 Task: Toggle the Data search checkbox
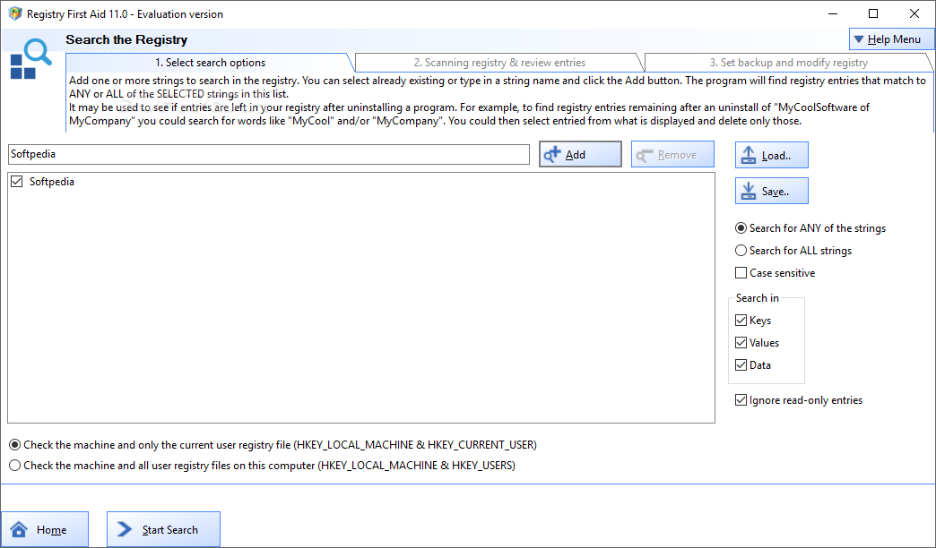(x=741, y=365)
